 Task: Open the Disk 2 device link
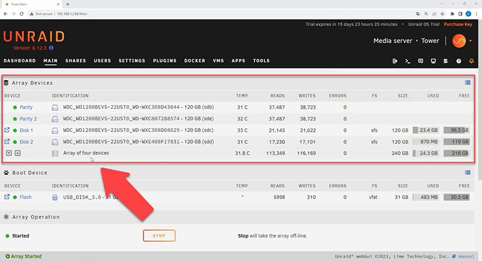(26, 142)
